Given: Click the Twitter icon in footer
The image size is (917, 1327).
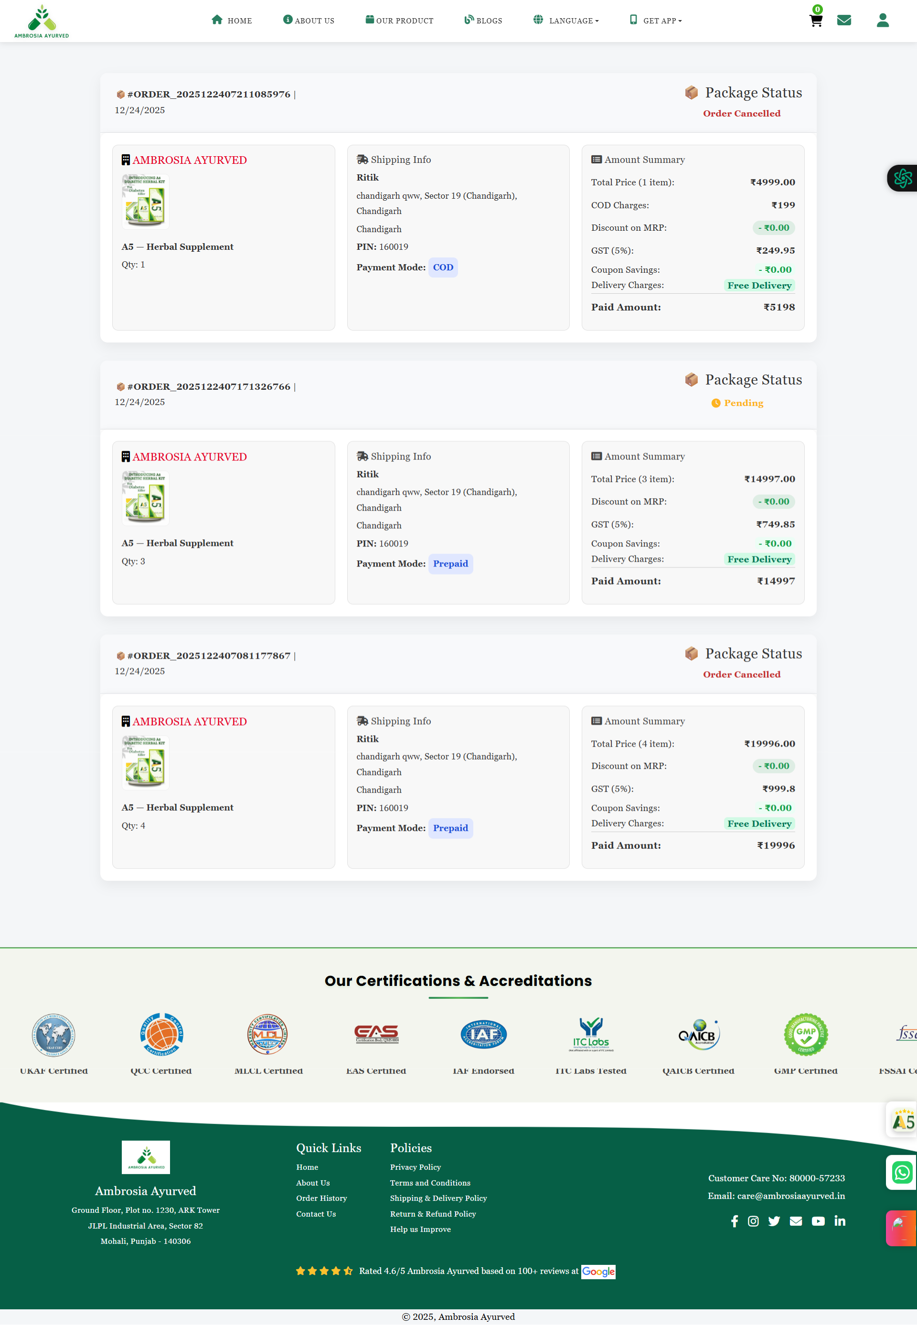Looking at the screenshot, I should 774,1220.
